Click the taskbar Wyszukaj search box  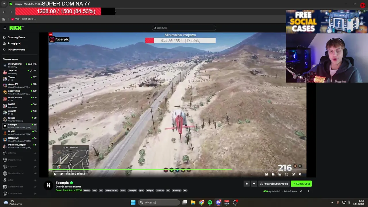click(x=159, y=202)
